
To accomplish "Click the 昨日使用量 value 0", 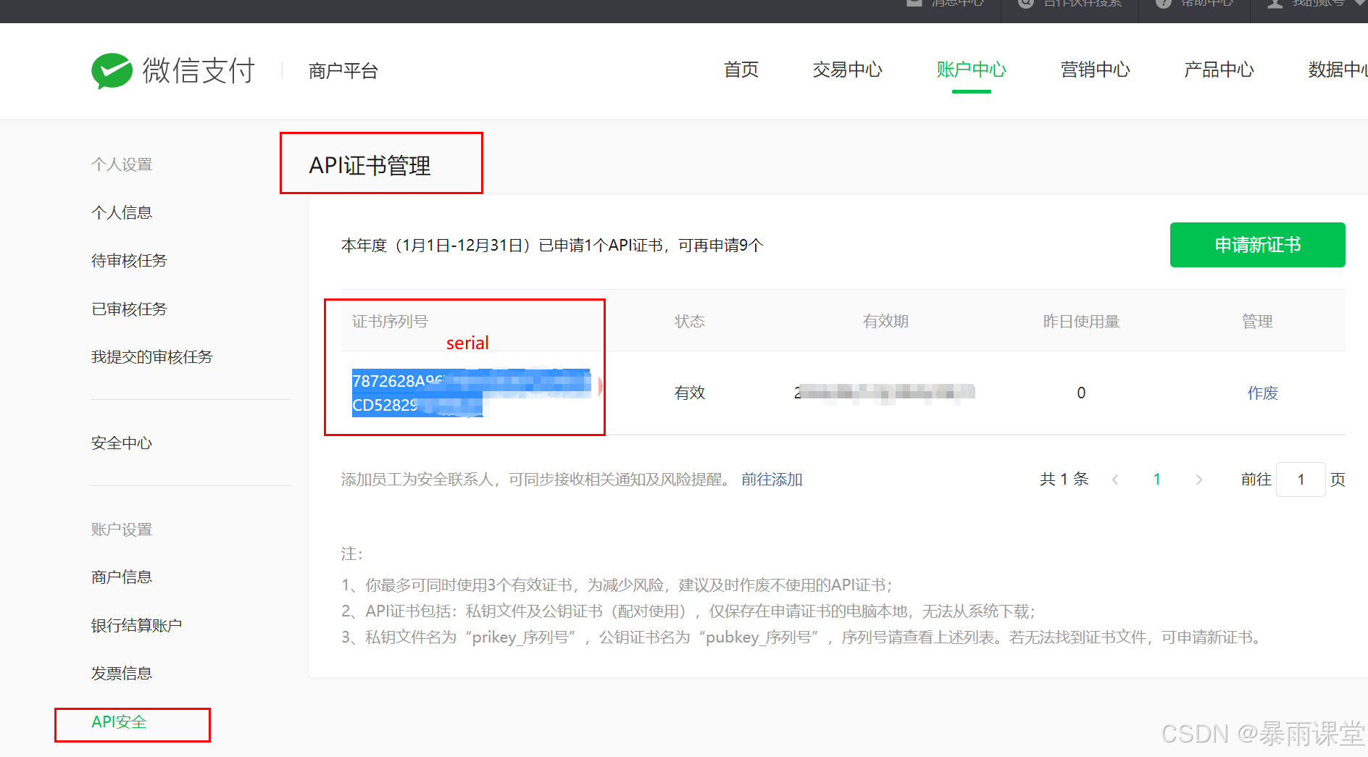I will point(1081,393).
